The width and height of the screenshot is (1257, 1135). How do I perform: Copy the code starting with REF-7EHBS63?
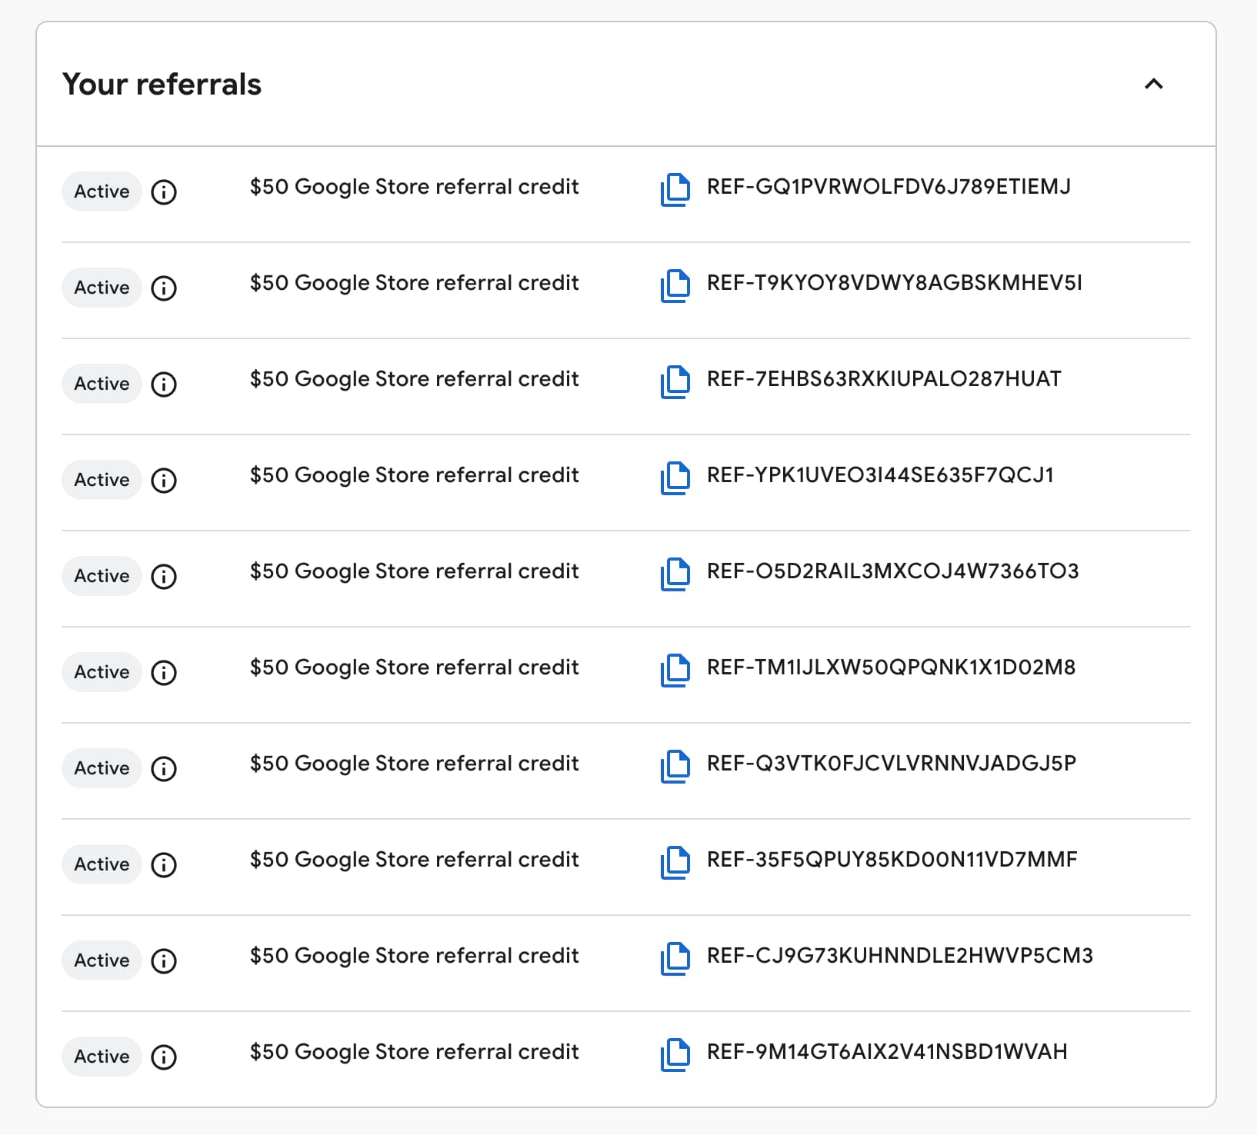click(675, 382)
